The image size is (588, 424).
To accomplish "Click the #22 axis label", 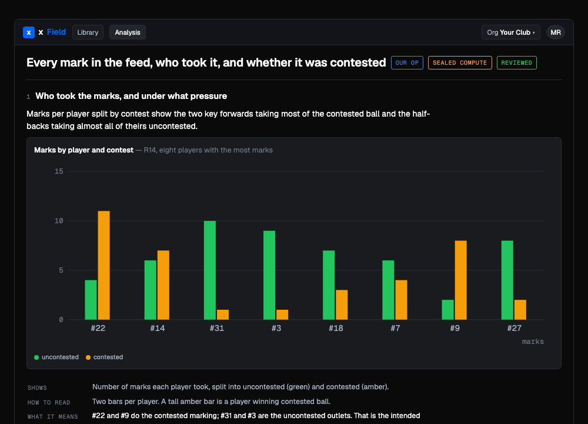I will tap(98, 328).
